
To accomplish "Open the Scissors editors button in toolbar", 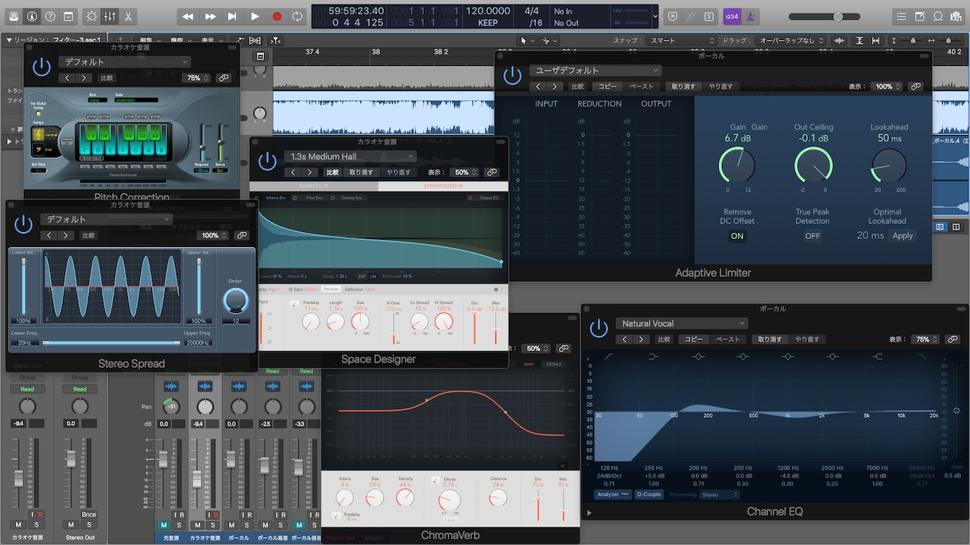I will point(128,16).
